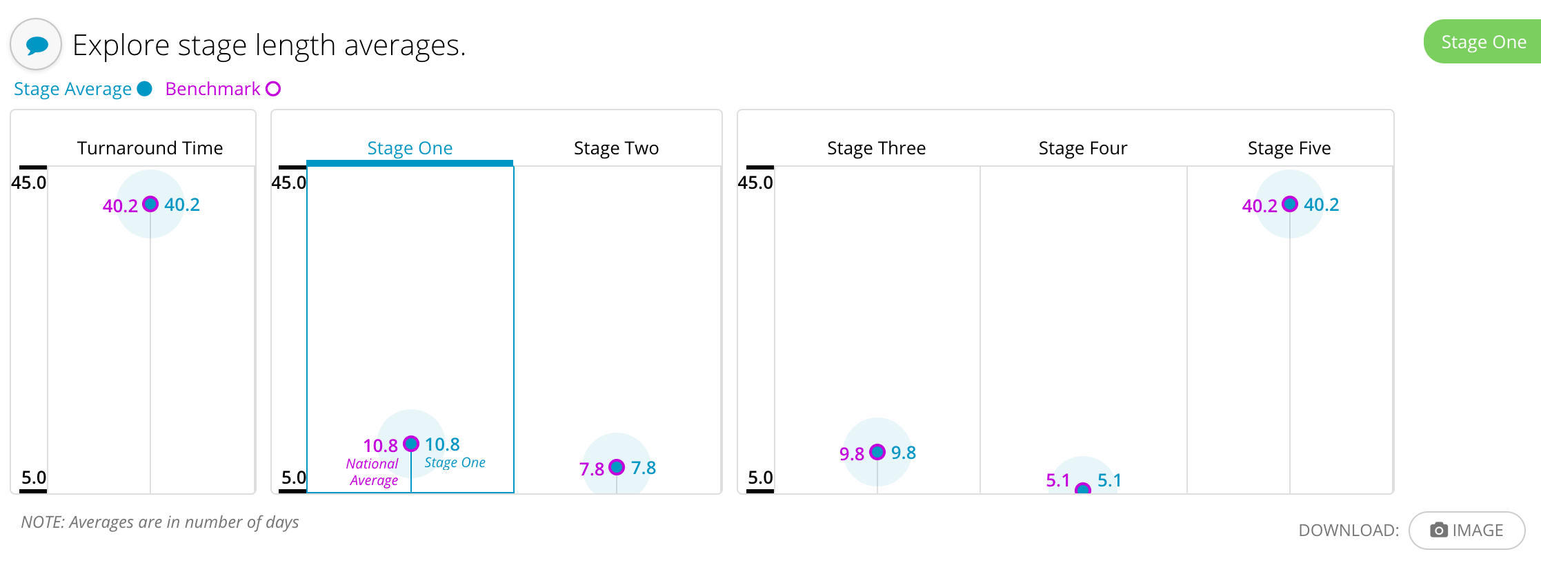1541x565 pixels.
Task: Select the Stage Three 9.8 data point
Action: 877,452
